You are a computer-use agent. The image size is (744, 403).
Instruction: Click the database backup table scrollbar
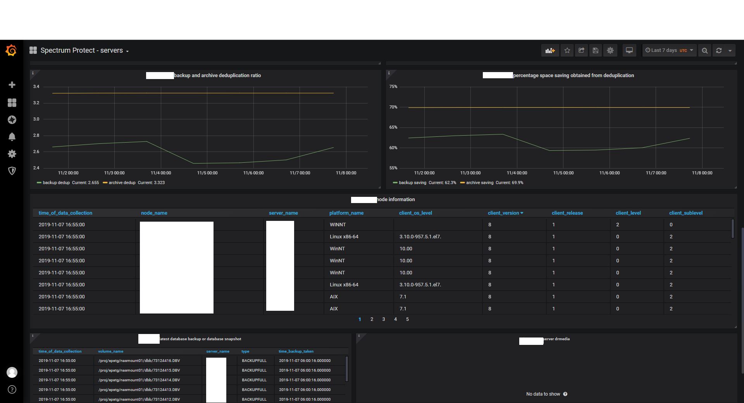(346, 369)
